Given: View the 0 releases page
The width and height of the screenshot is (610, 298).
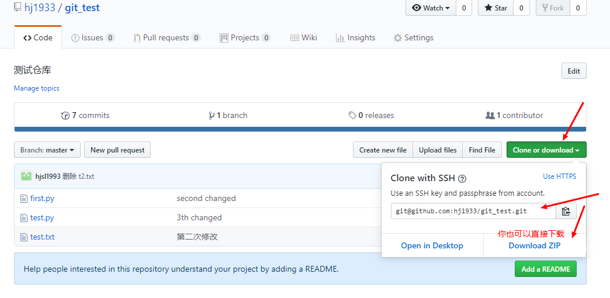Looking at the screenshot, I should 371,116.
